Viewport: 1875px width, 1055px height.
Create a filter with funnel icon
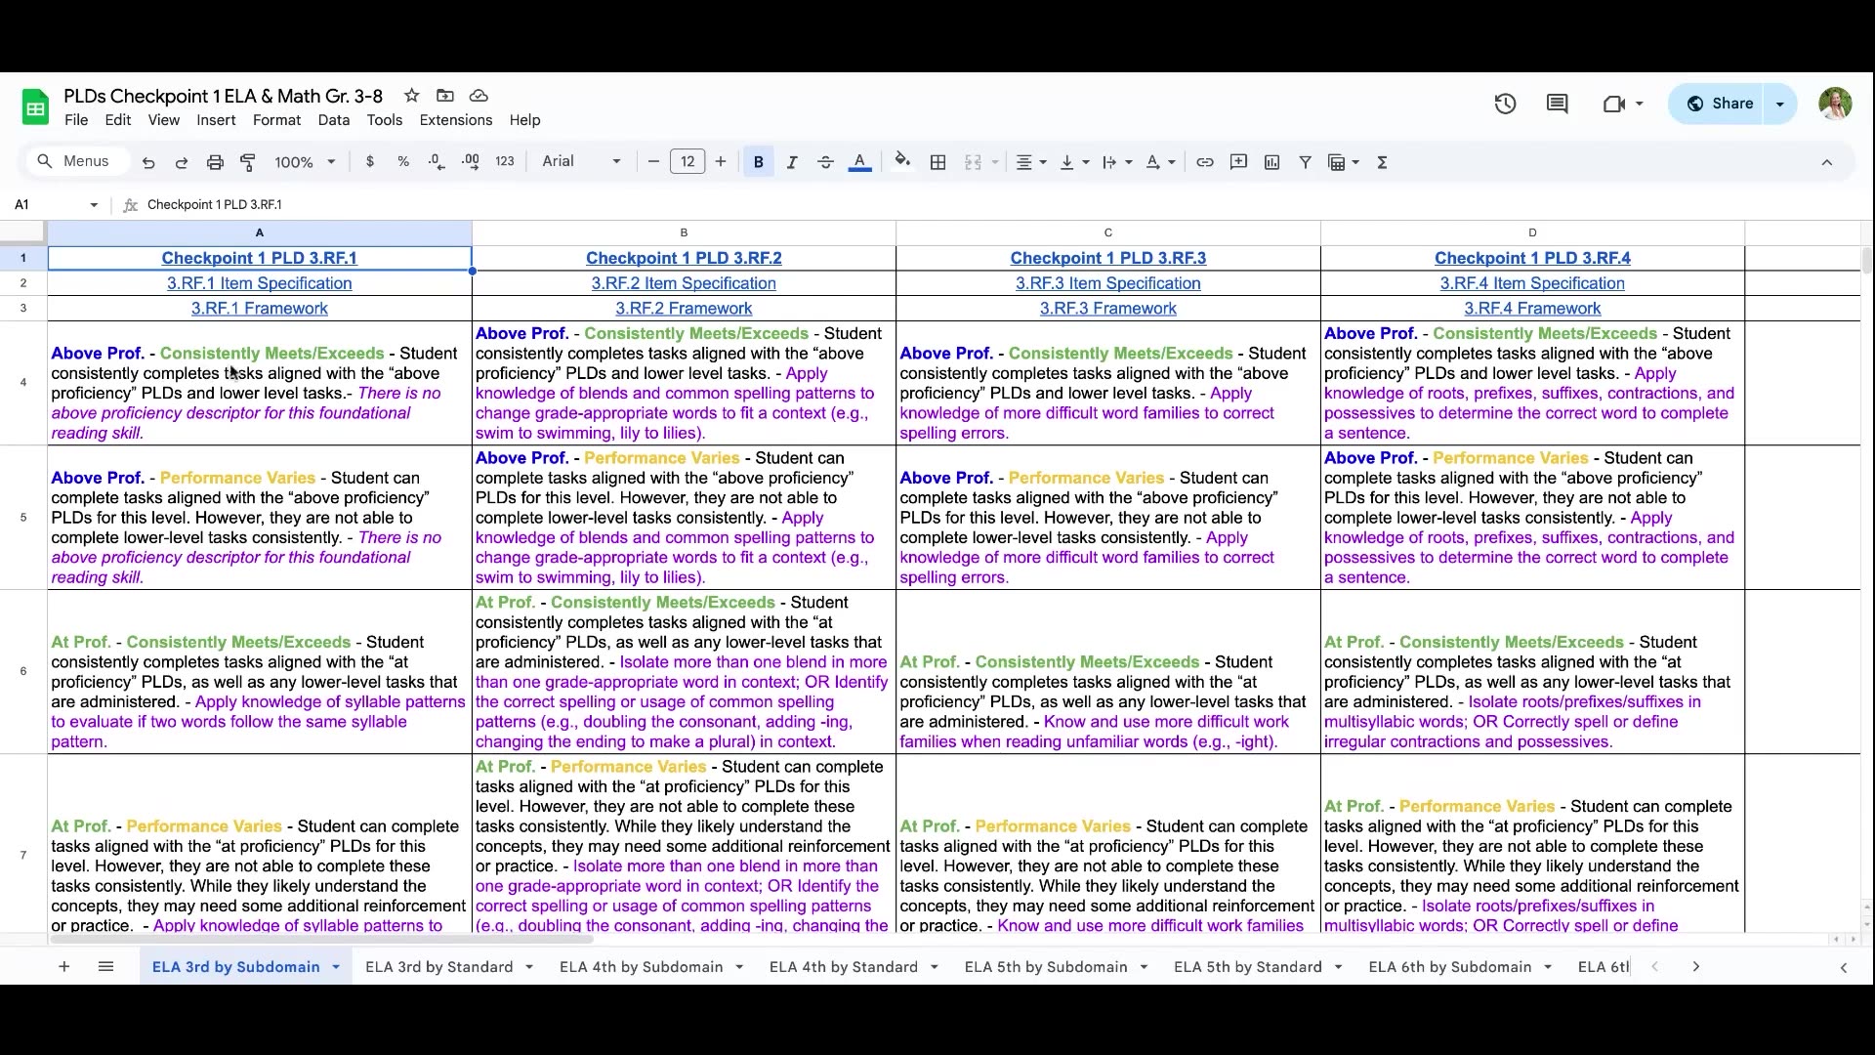1305,162
